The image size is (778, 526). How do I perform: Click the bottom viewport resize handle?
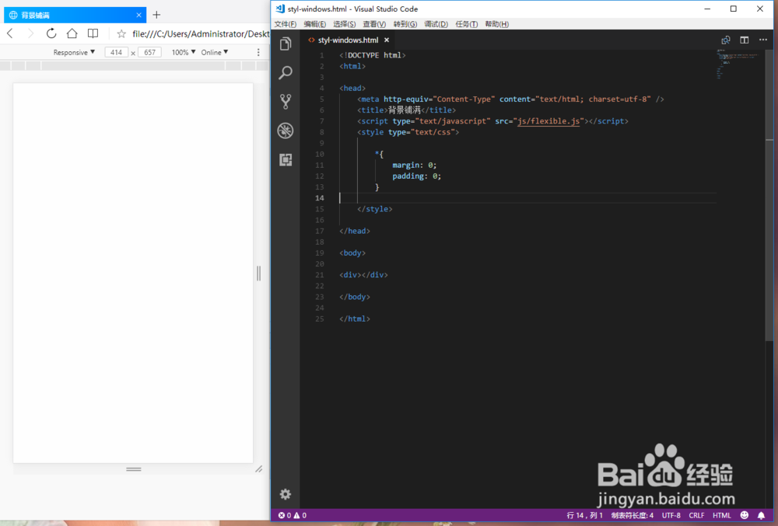134,469
